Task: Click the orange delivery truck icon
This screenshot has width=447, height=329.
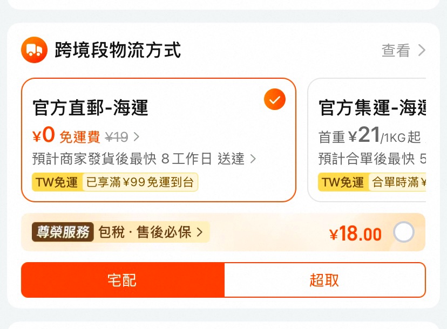Action: [x=35, y=51]
